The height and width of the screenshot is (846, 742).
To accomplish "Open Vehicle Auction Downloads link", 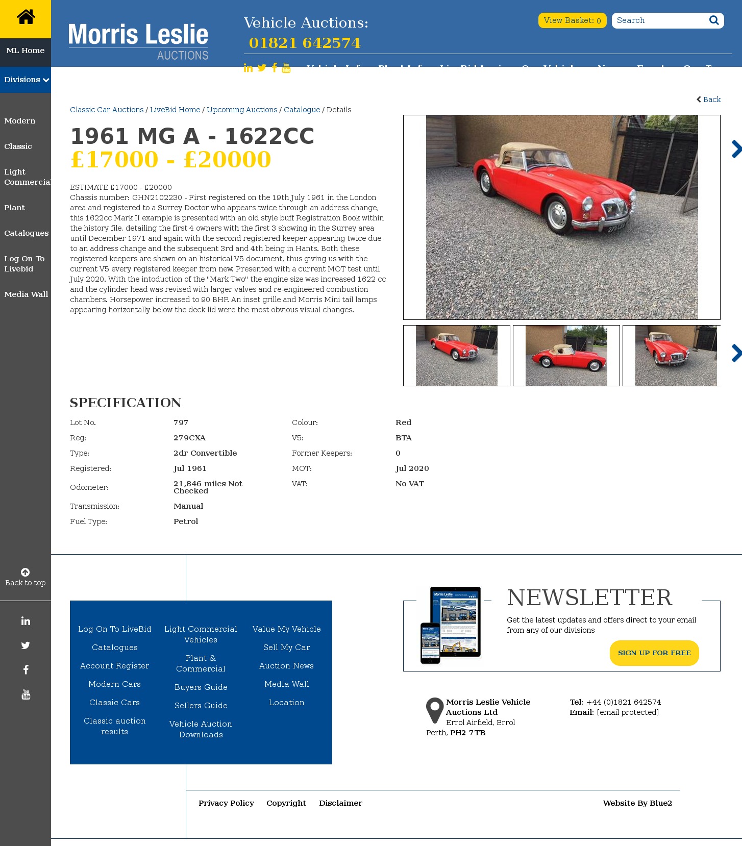I will pos(201,729).
